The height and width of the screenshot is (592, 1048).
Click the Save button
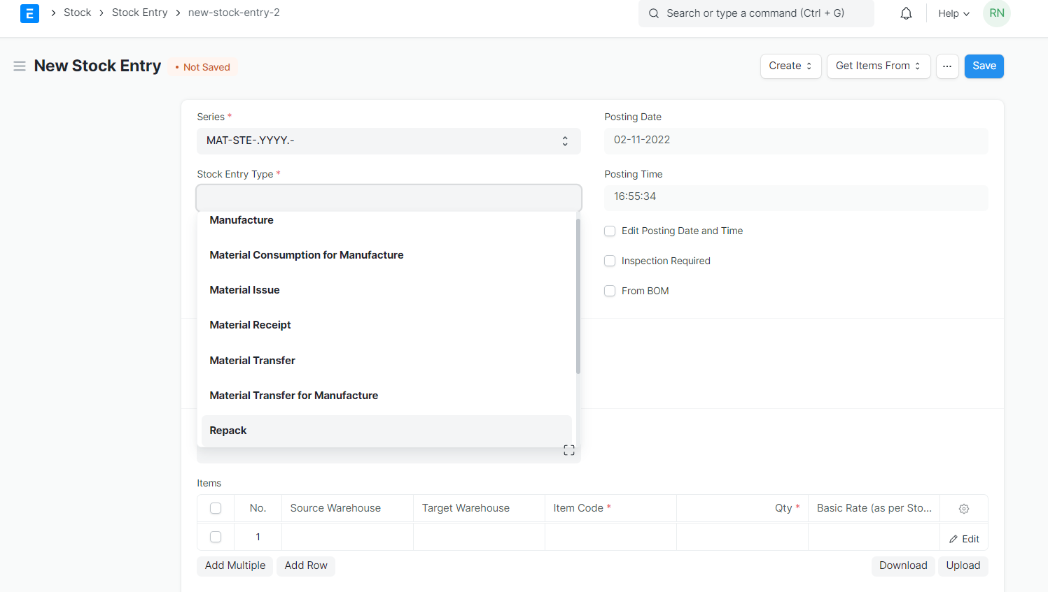(x=984, y=66)
